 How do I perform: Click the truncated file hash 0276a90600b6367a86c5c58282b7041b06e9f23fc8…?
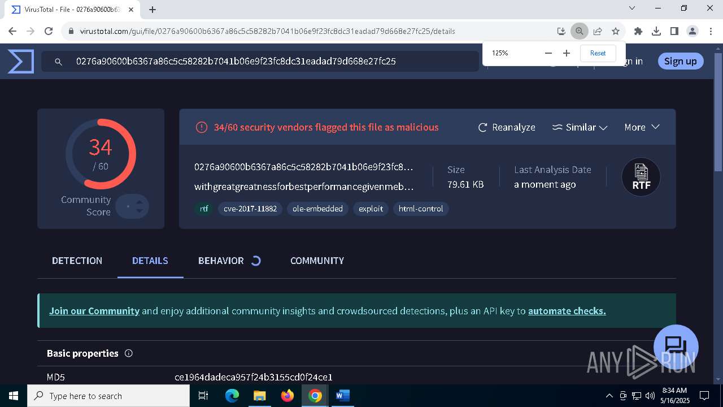click(304, 167)
